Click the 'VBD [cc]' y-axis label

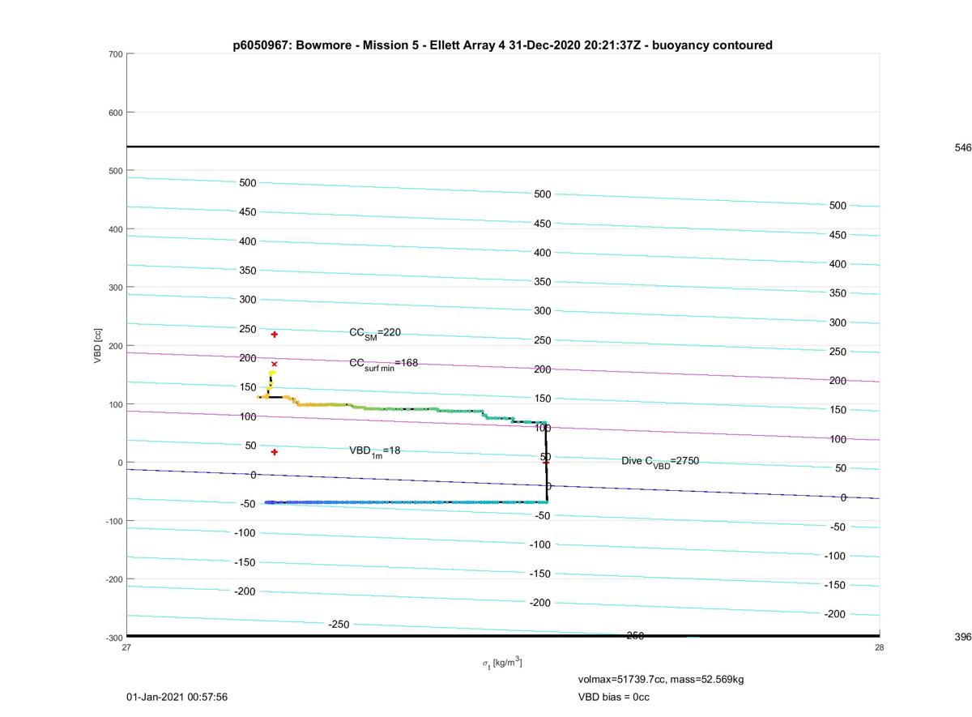tap(98, 345)
